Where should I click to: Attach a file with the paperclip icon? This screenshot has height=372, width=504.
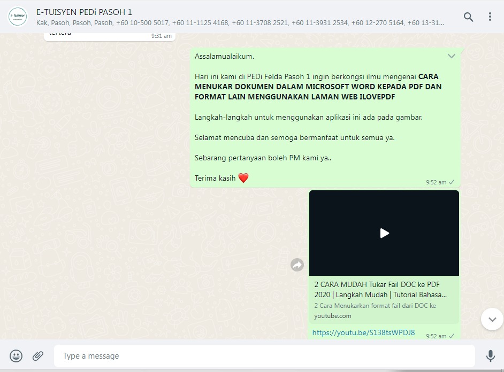click(x=38, y=355)
